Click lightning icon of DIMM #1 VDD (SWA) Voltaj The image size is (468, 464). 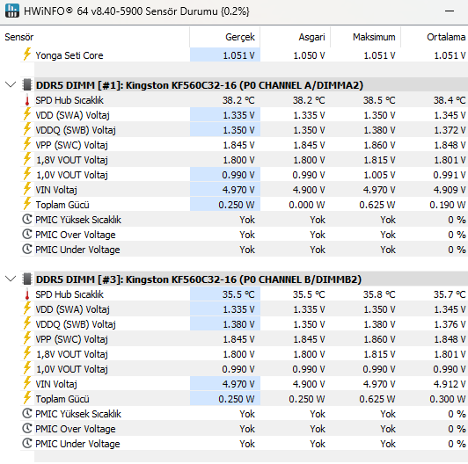click(x=27, y=115)
